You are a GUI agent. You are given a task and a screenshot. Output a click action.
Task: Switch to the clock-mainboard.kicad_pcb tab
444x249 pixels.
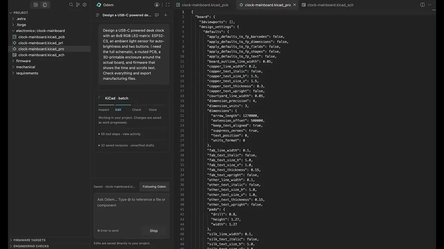pos(202,5)
